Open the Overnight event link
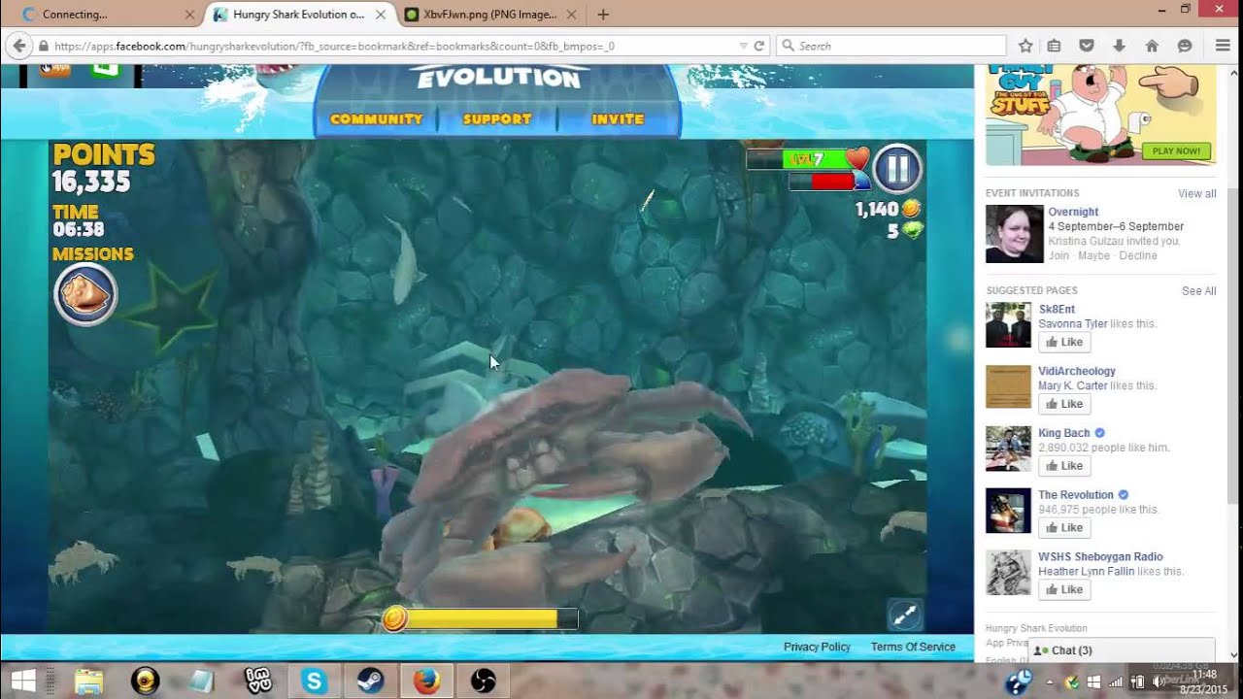1243x699 pixels. point(1073,212)
